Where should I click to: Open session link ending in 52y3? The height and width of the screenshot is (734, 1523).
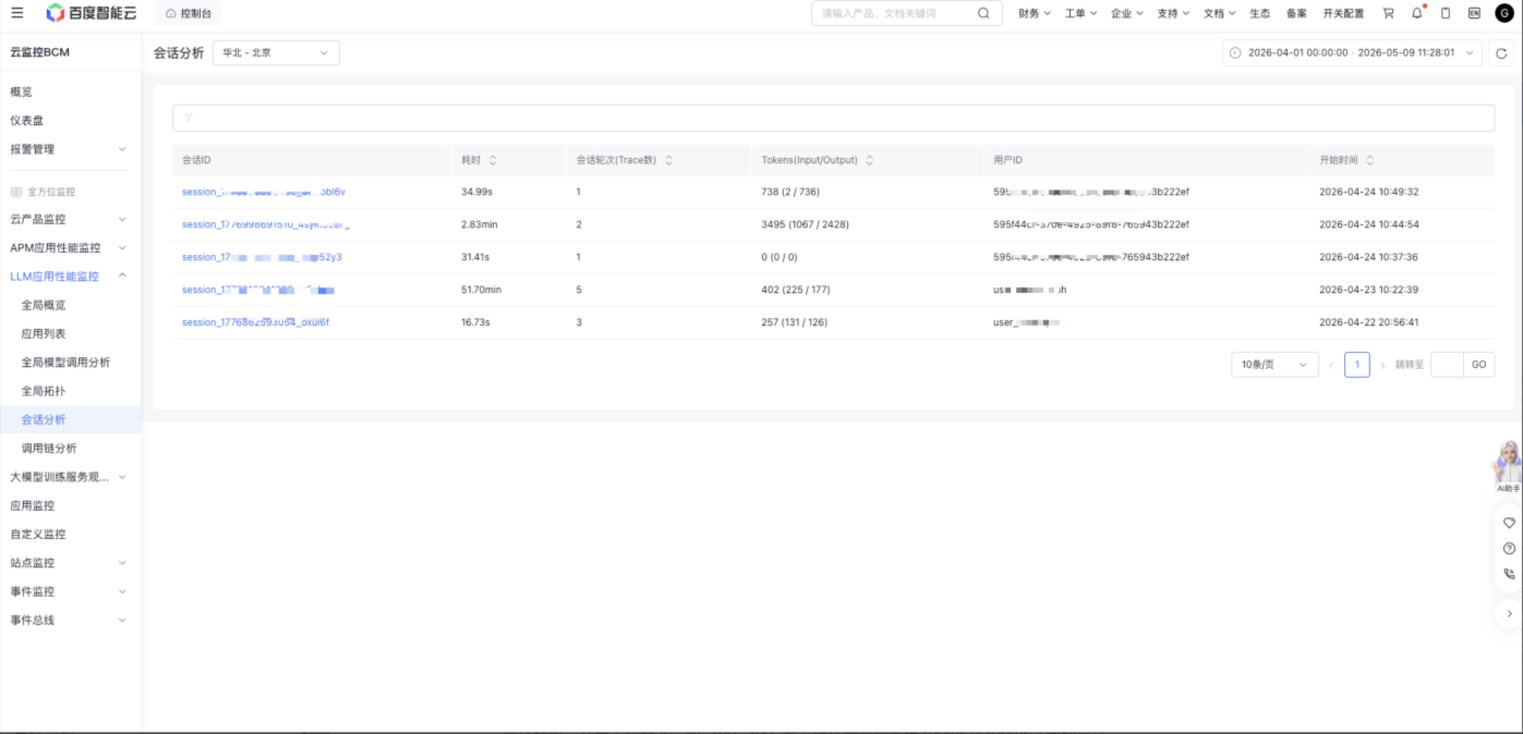click(x=262, y=257)
